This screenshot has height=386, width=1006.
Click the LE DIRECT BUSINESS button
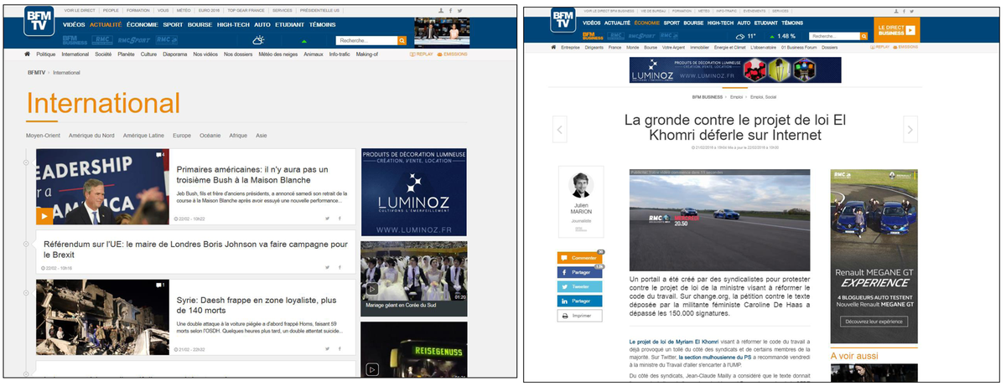(x=897, y=30)
